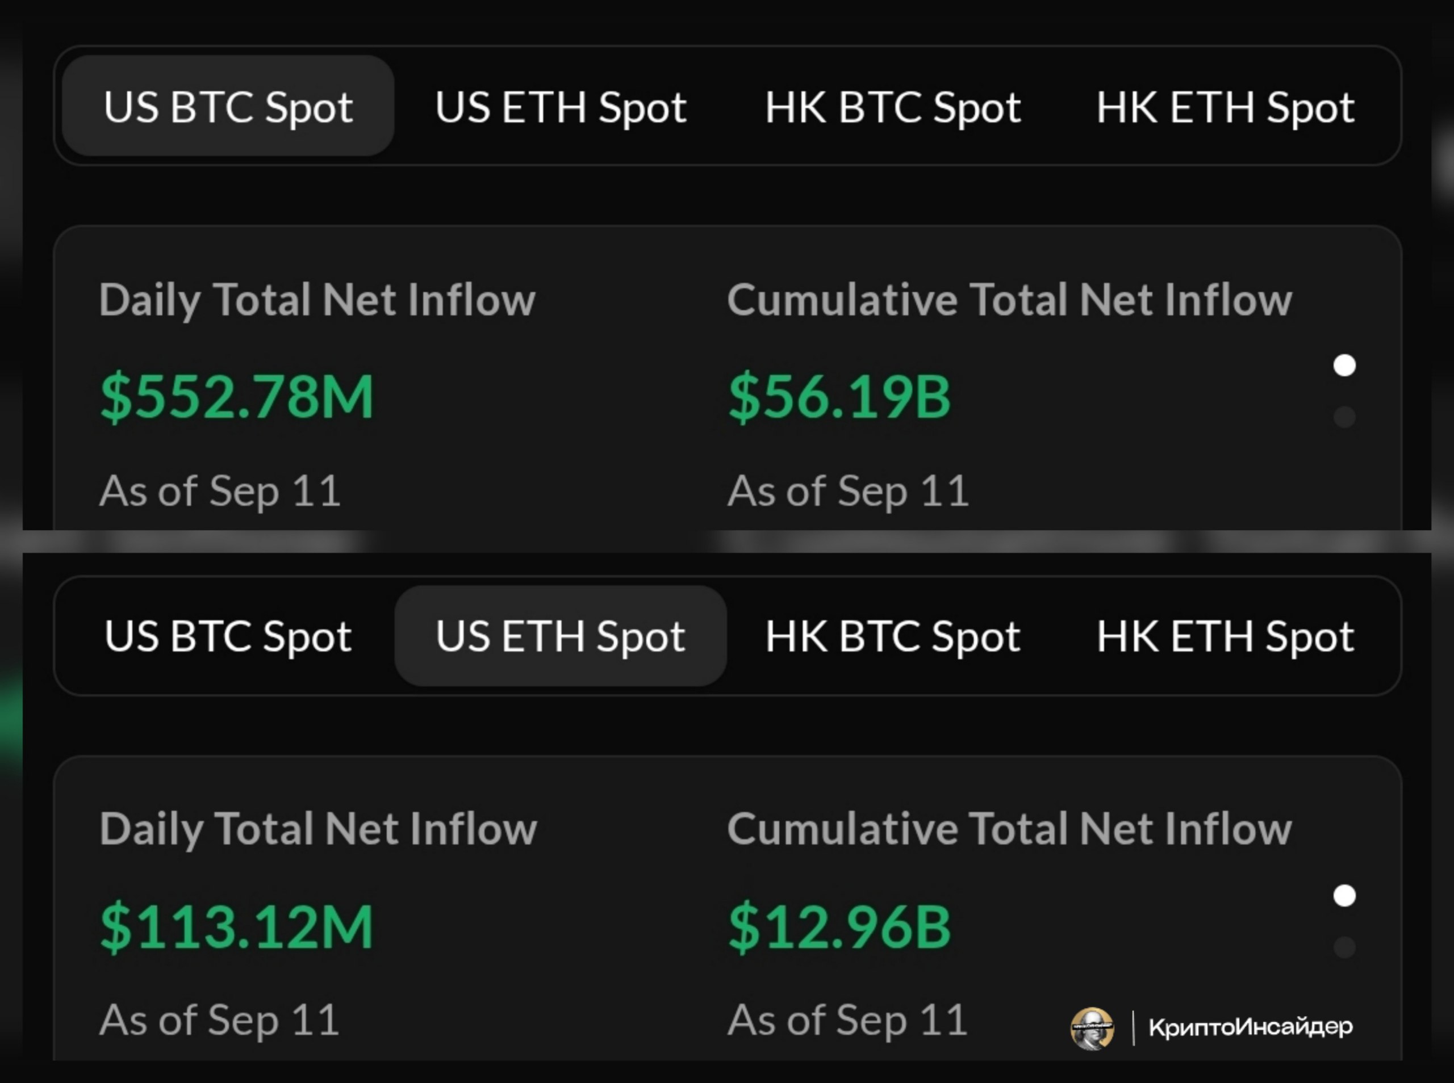Open HK BTC Spot tab above the $113.12M card
1454x1083 pixels.
[893, 636]
